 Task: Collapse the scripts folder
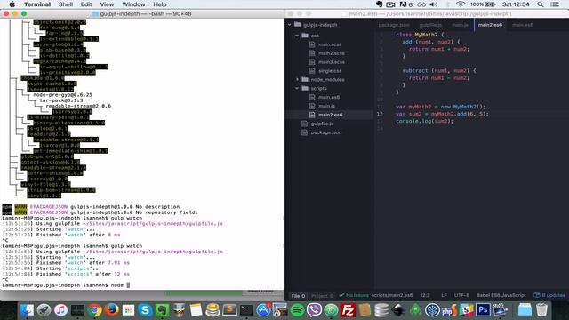[297, 88]
